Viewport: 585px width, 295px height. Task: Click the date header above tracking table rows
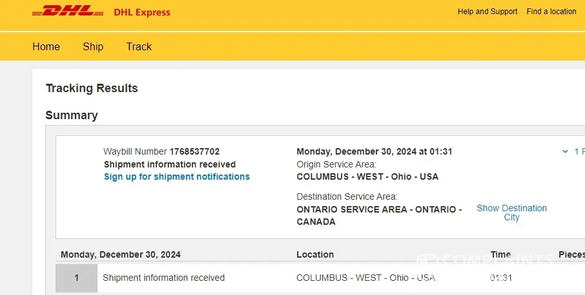[121, 254]
